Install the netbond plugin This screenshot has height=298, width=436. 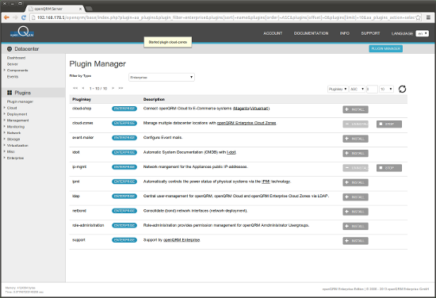tap(355, 212)
